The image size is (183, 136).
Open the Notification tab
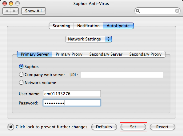click(x=88, y=26)
